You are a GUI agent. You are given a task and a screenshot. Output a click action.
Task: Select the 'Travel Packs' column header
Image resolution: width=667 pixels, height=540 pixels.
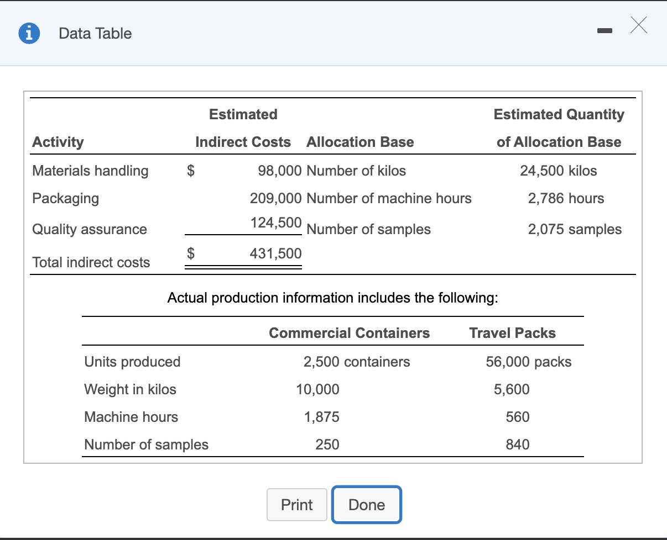[x=513, y=333]
